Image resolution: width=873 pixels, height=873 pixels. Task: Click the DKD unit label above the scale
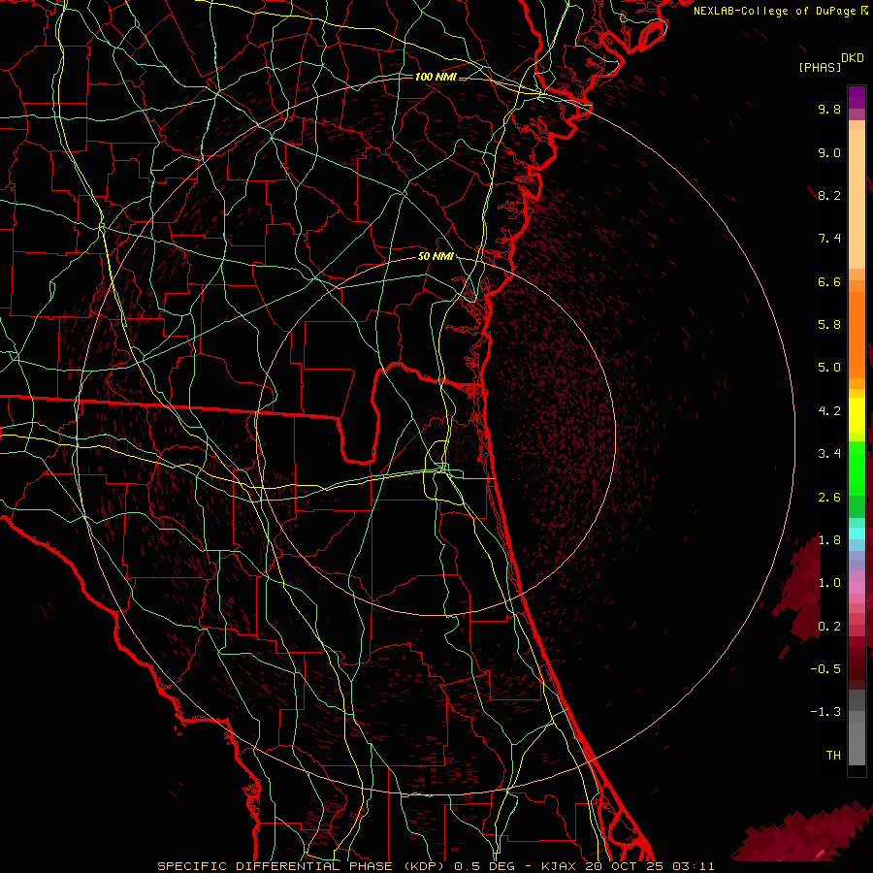tap(852, 57)
